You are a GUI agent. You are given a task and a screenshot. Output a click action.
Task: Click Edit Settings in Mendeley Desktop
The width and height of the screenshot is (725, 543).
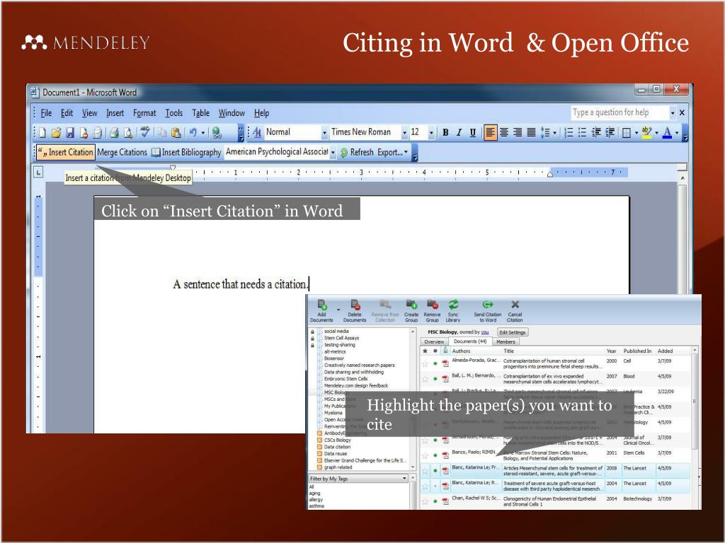click(513, 332)
